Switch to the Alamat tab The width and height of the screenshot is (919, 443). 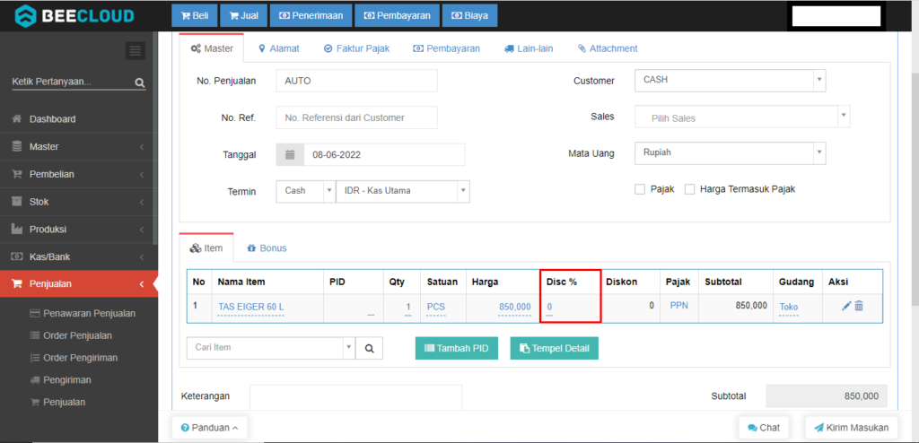tap(279, 48)
